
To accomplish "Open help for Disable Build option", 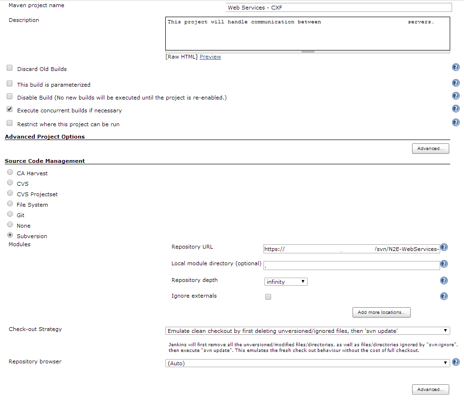I will (455, 95).
